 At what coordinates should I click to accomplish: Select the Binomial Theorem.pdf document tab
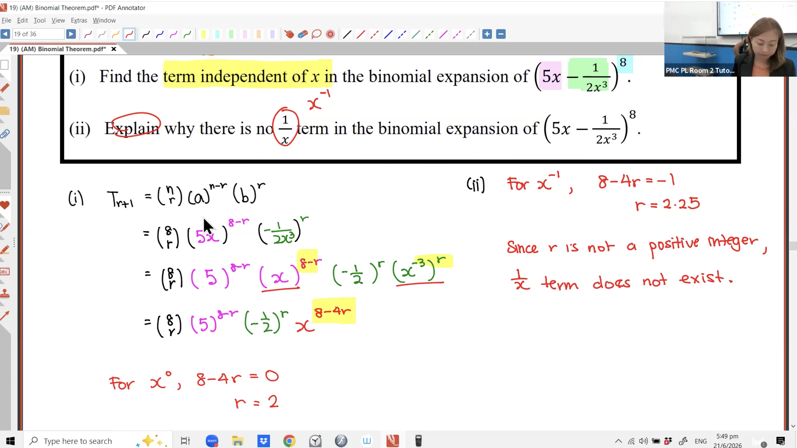tap(58, 49)
